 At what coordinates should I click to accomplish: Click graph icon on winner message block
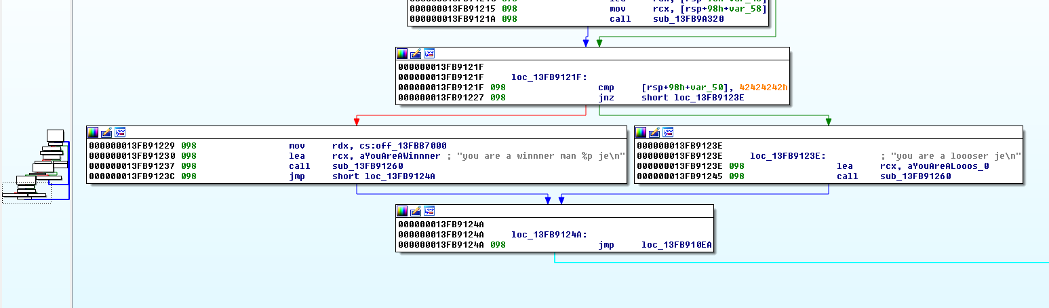[119, 132]
